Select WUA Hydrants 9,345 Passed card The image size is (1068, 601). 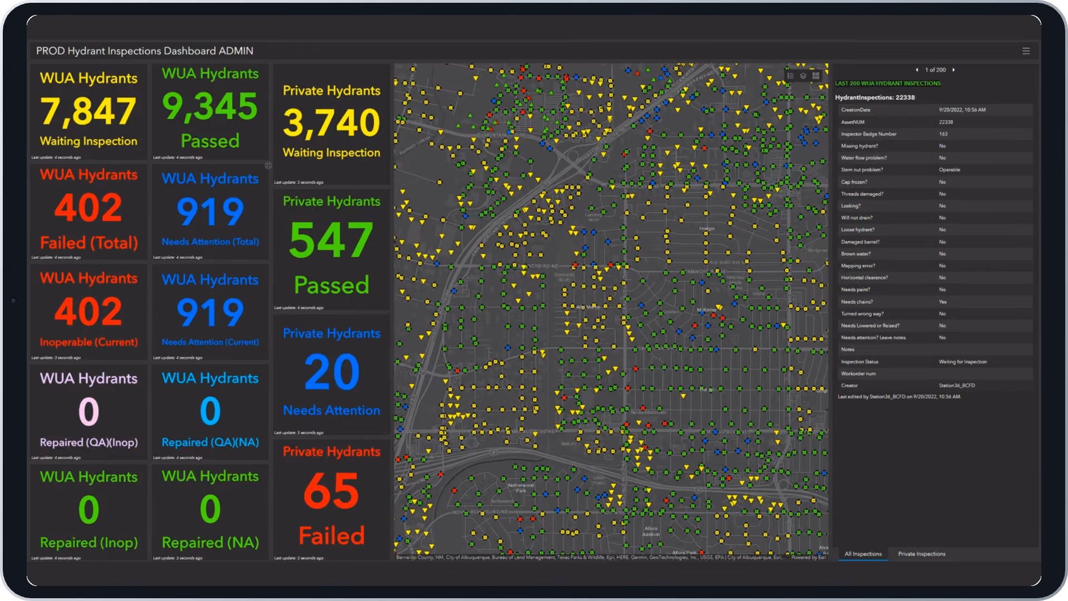pyautogui.click(x=210, y=112)
